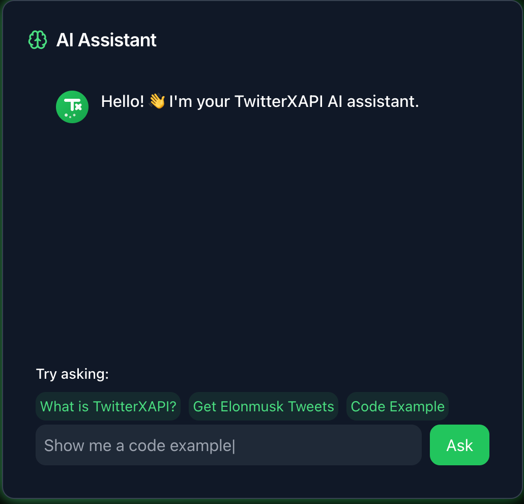Ask what TwitterXAPI is via suggestion
This screenshot has width=524, height=504.
pyautogui.click(x=108, y=406)
